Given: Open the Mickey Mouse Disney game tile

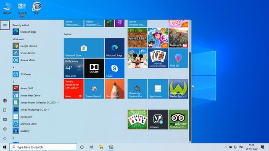Looking at the screenshot, I should [137, 58].
